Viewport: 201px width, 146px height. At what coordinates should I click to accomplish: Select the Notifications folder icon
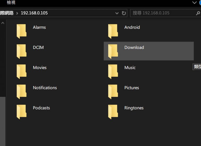[21, 92]
